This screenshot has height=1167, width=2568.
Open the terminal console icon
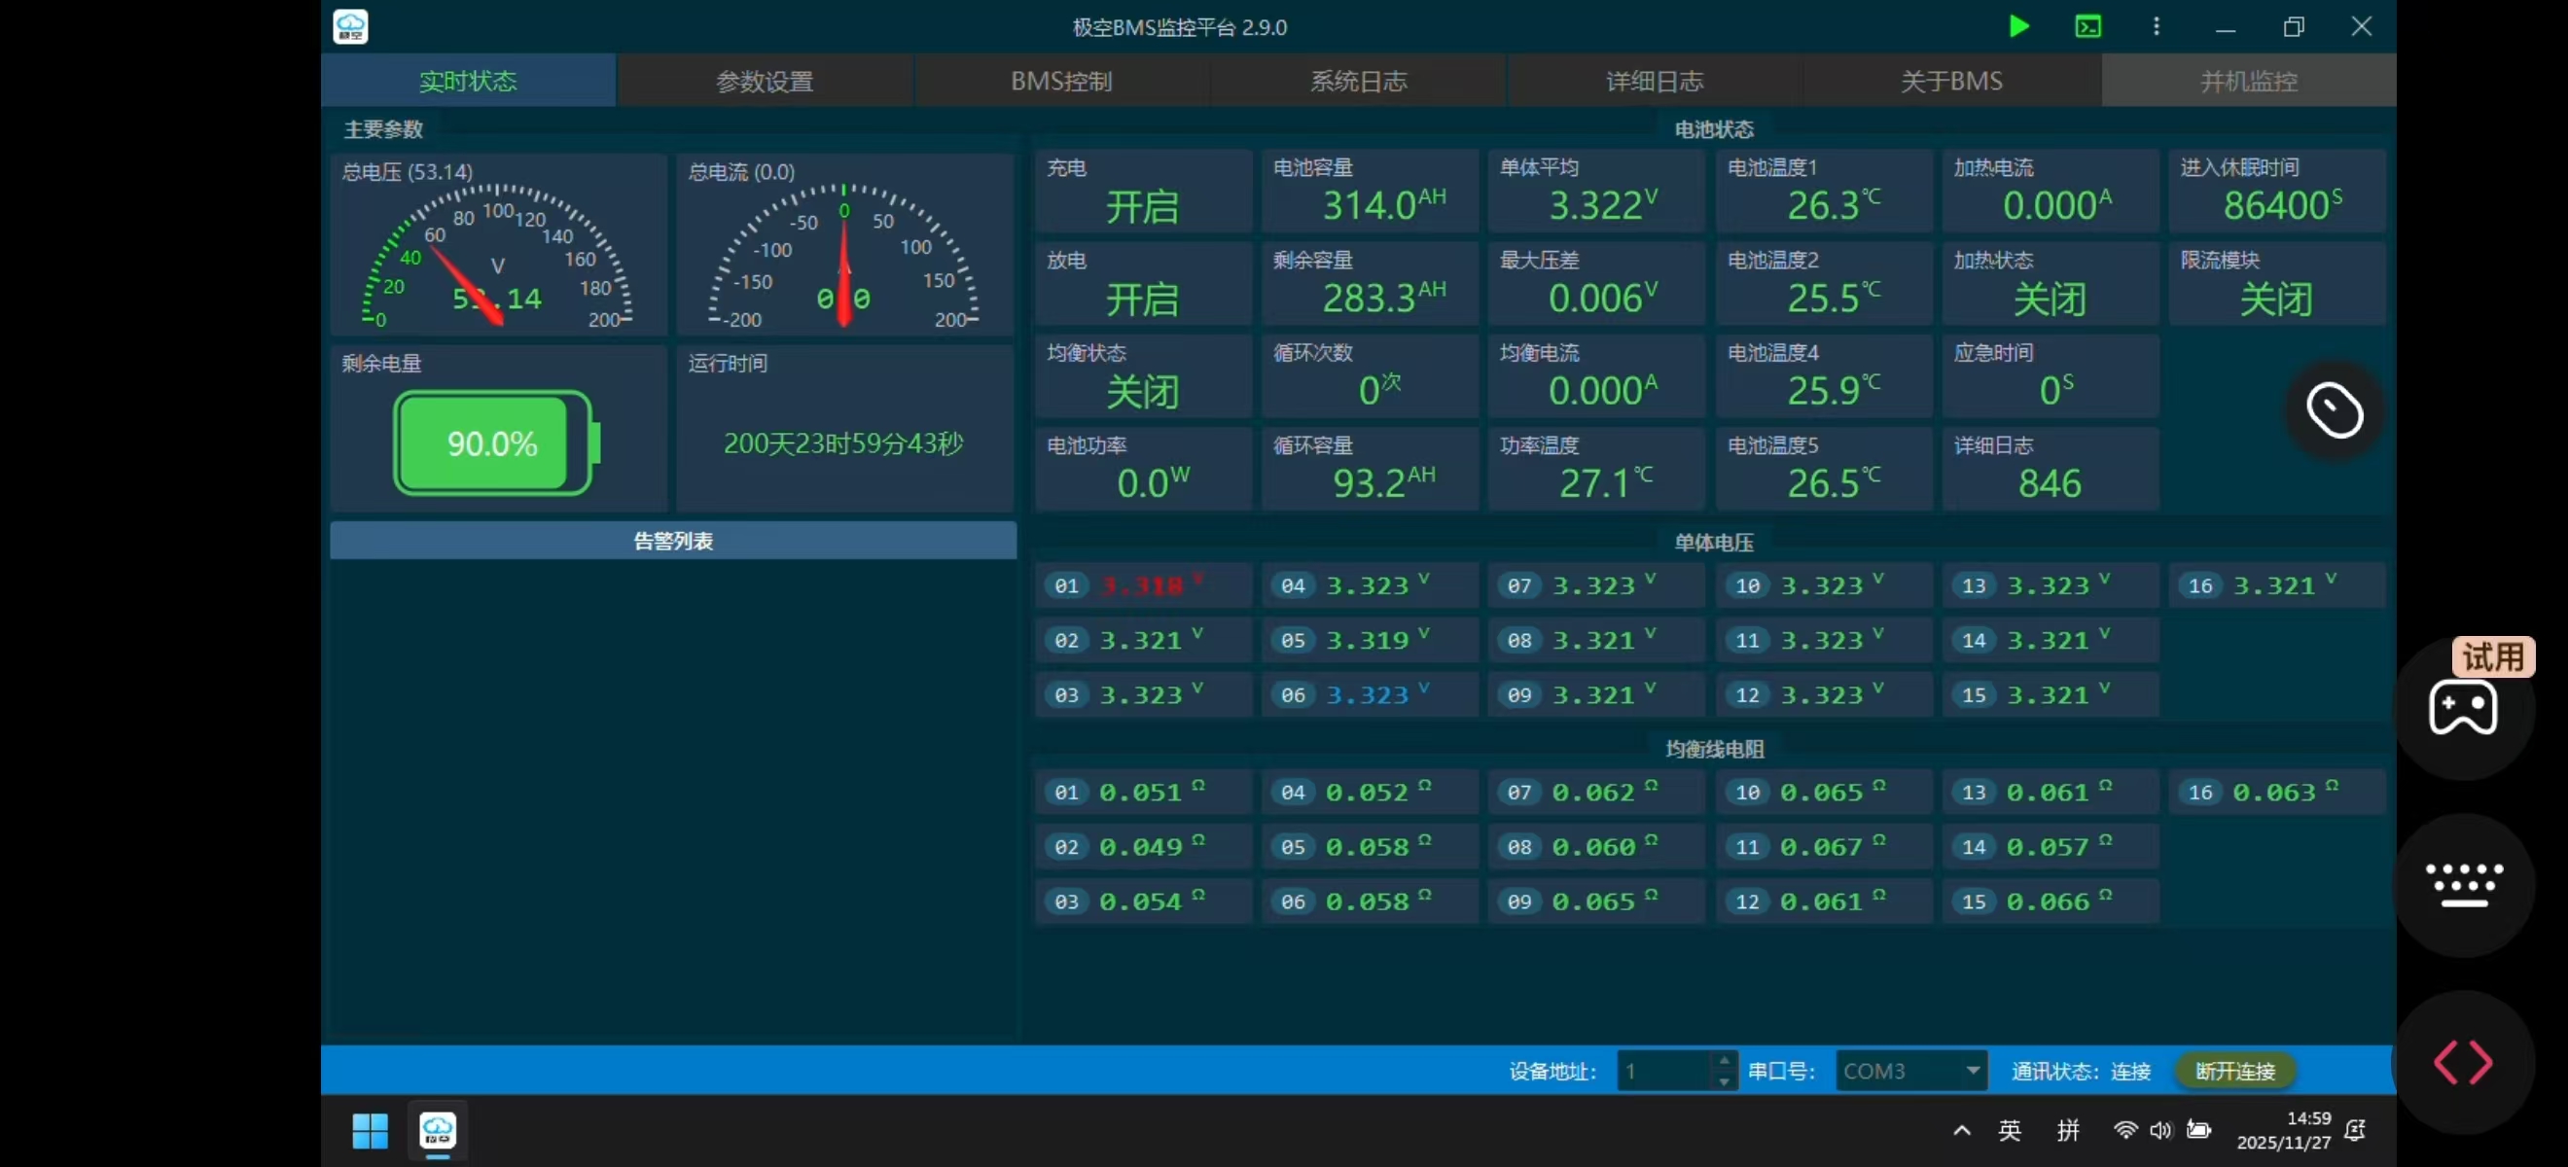2087,26
